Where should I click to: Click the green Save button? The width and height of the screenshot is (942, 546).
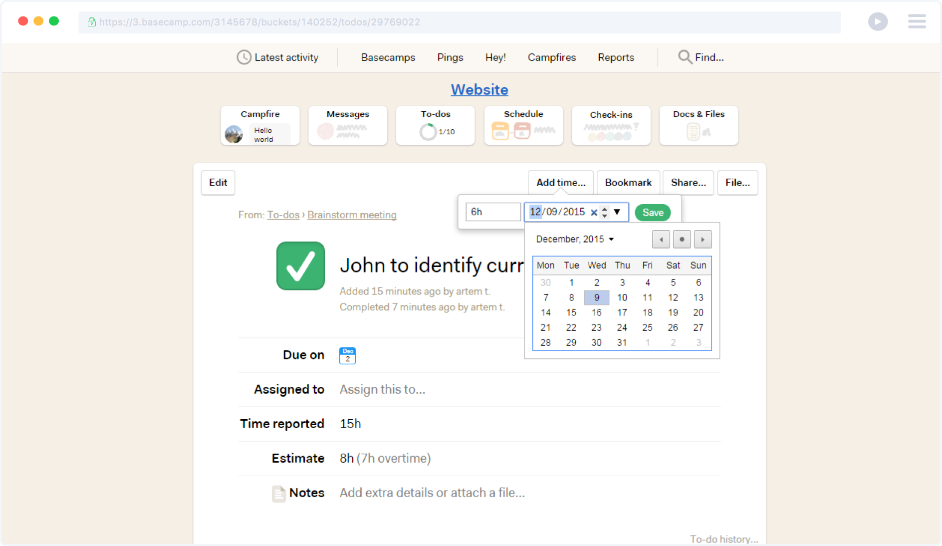click(653, 213)
